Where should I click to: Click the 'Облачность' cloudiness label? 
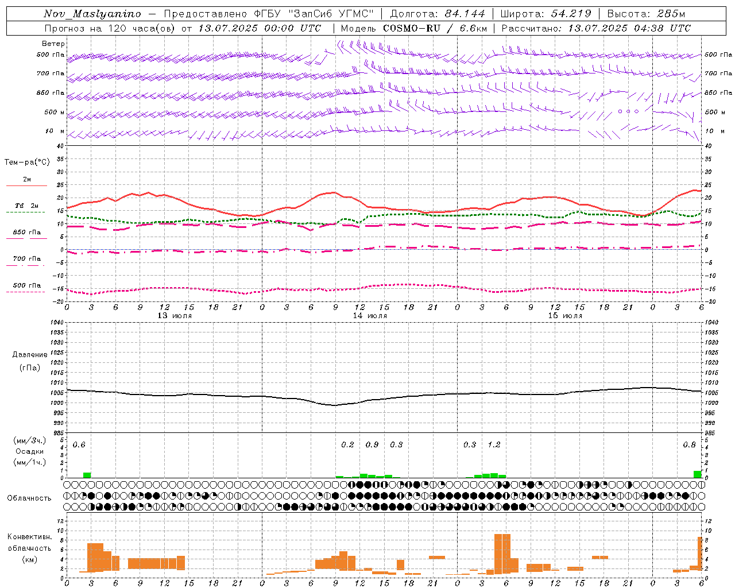29,498
